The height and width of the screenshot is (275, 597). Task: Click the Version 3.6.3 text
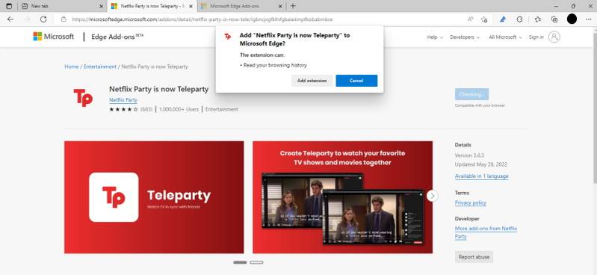tap(469, 155)
